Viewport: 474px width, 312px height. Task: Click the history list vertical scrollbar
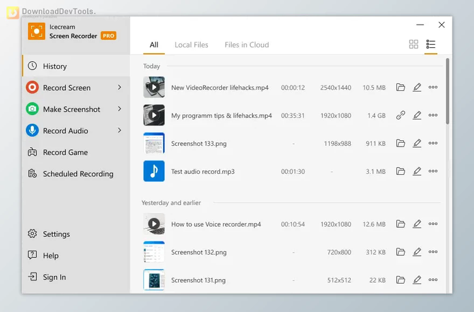[x=447, y=91]
